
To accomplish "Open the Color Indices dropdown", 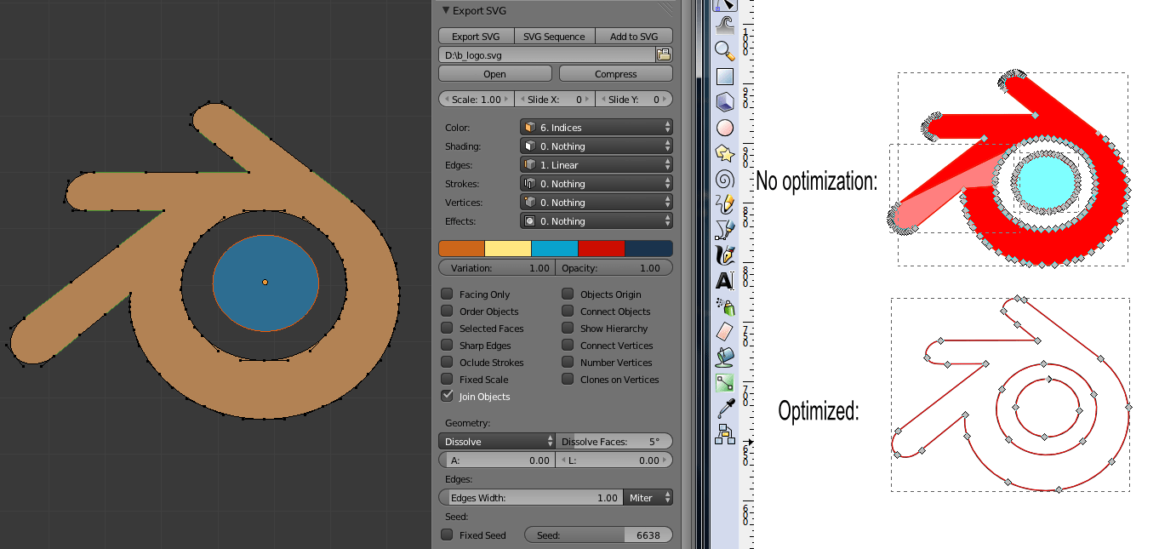I will click(x=596, y=127).
